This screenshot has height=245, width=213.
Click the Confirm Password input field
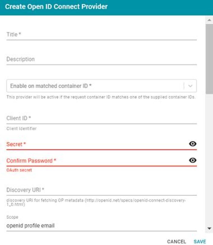(x=95, y=161)
